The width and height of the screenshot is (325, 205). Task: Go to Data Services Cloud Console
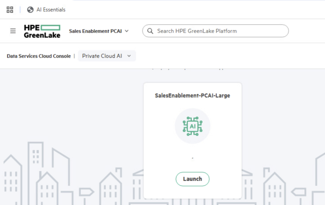39,56
